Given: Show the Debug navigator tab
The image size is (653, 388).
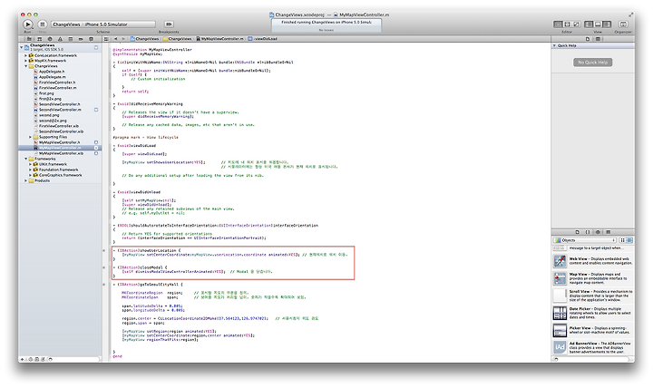Looking at the screenshot, I should point(71,39).
